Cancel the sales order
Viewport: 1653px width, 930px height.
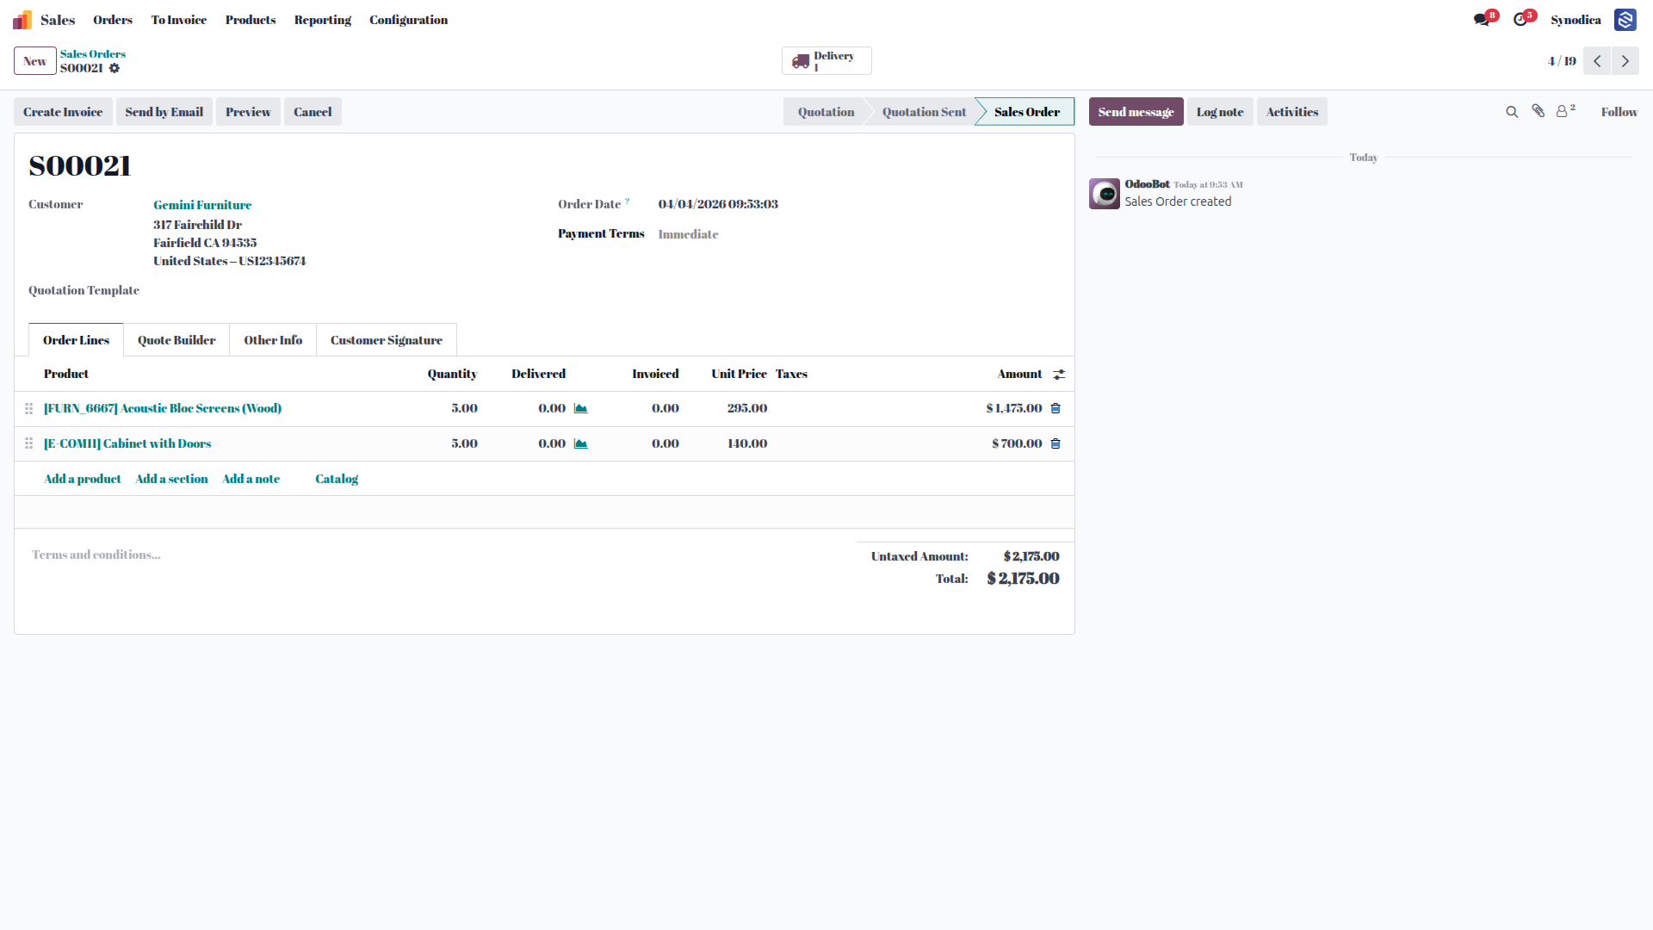click(313, 112)
